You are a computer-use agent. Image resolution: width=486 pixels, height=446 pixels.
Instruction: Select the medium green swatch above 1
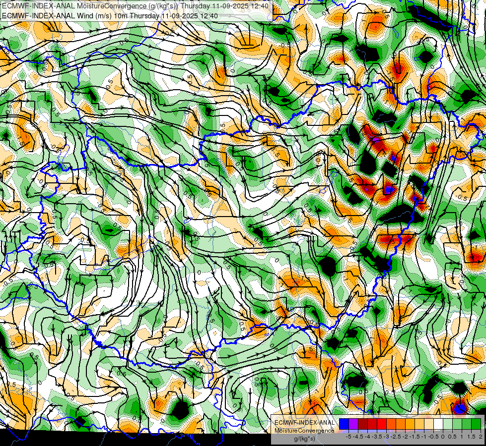(467, 424)
